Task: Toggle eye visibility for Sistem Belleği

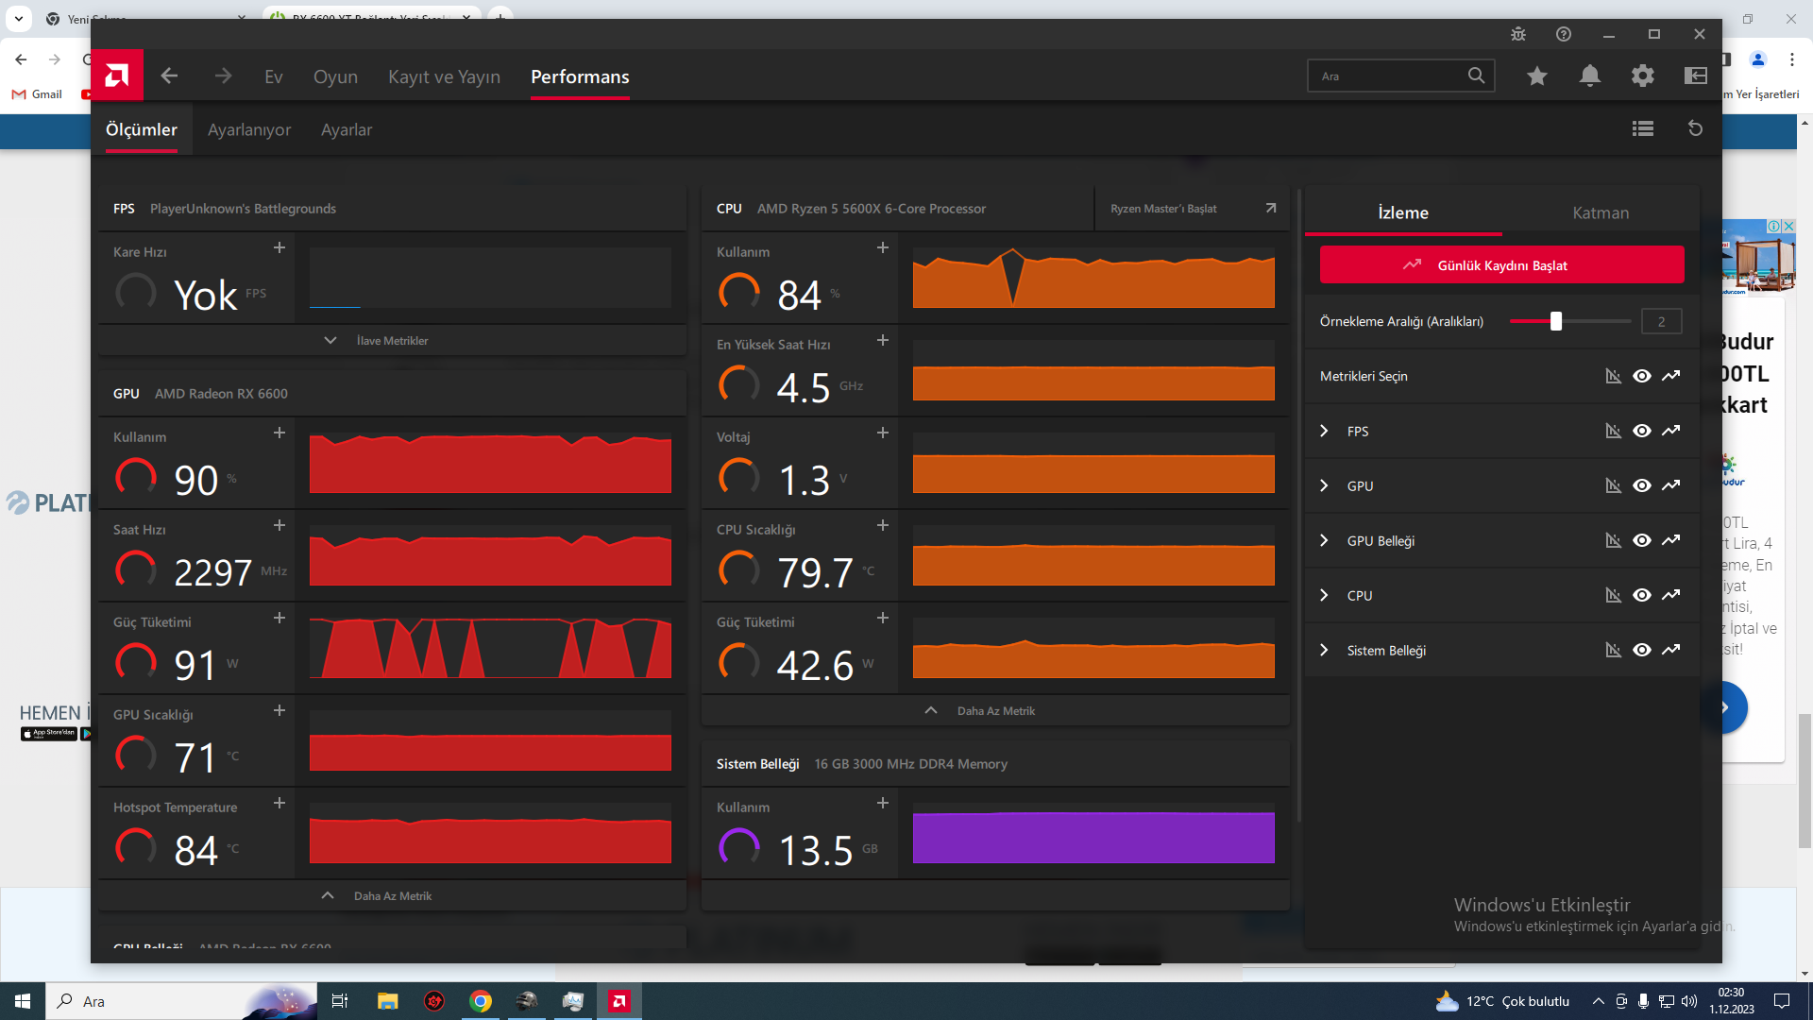Action: click(1642, 650)
